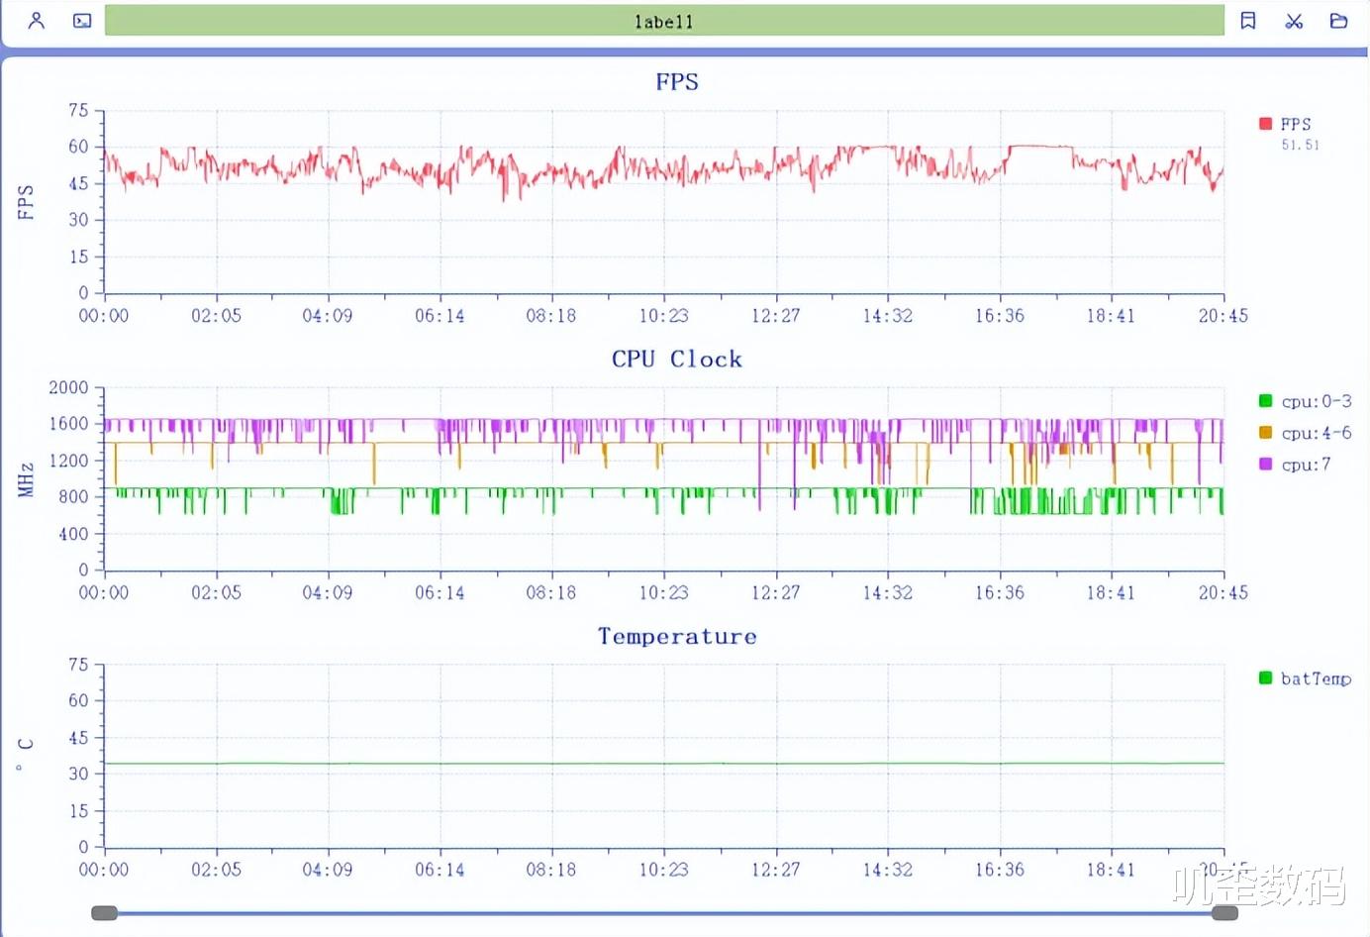This screenshot has width=1370, height=937.
Task: Toggle the green cpu:0-3 legend swatch
Action: [x=1265, y=401]
